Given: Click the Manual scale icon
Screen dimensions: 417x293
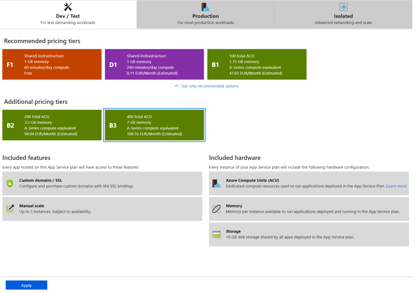Looking at the screenshot, I should (10, 209).
